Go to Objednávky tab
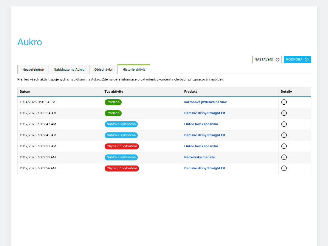 click(x=103, y=69)
